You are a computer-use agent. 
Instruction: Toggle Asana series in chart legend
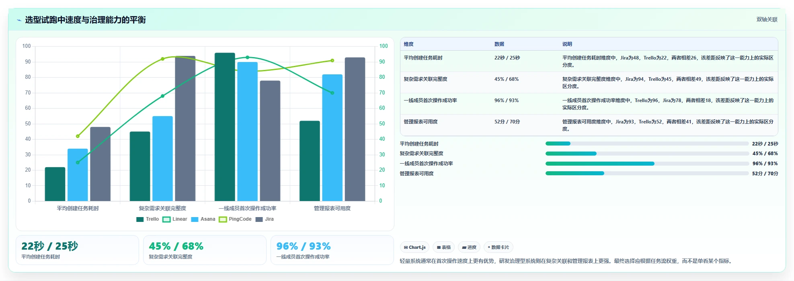[x=203, y=219]
